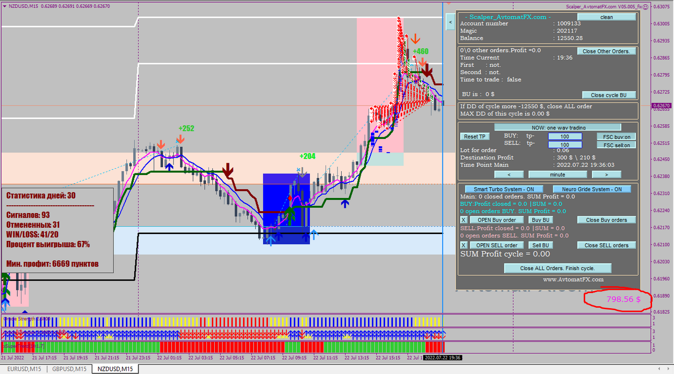Click the Account number 1009133 value
The width and height of the screenshot is (674, 374).
click(x=568, y=24)
